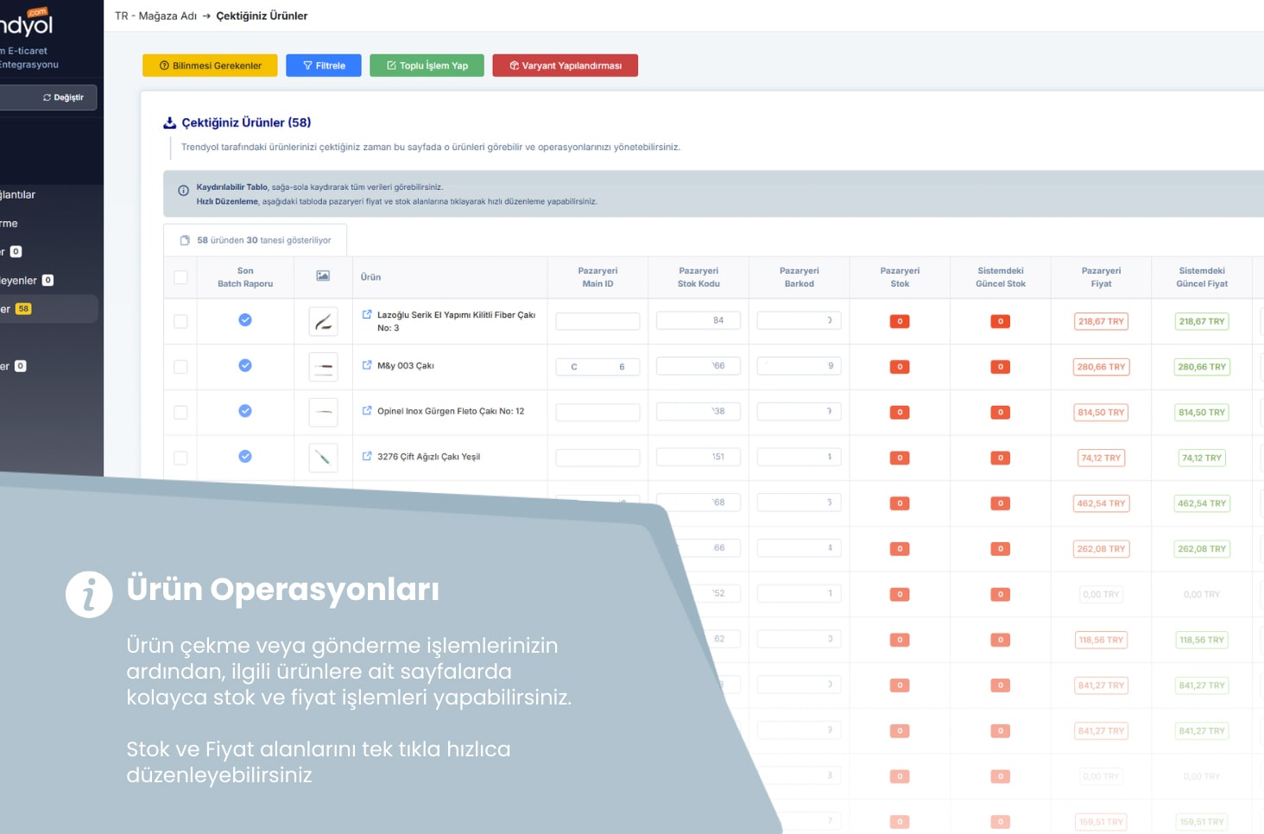Open the '58 üründen 30 tanesi gösteriliyor' tab
Viewport: 1264px width, 834px height.
click(x=256, y=240)
